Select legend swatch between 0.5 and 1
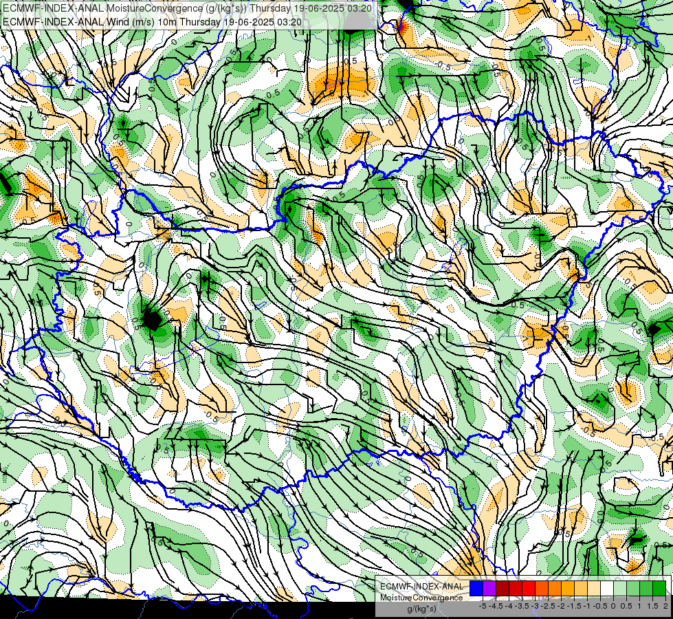This screenshot has height=619, width=673. 633,589
